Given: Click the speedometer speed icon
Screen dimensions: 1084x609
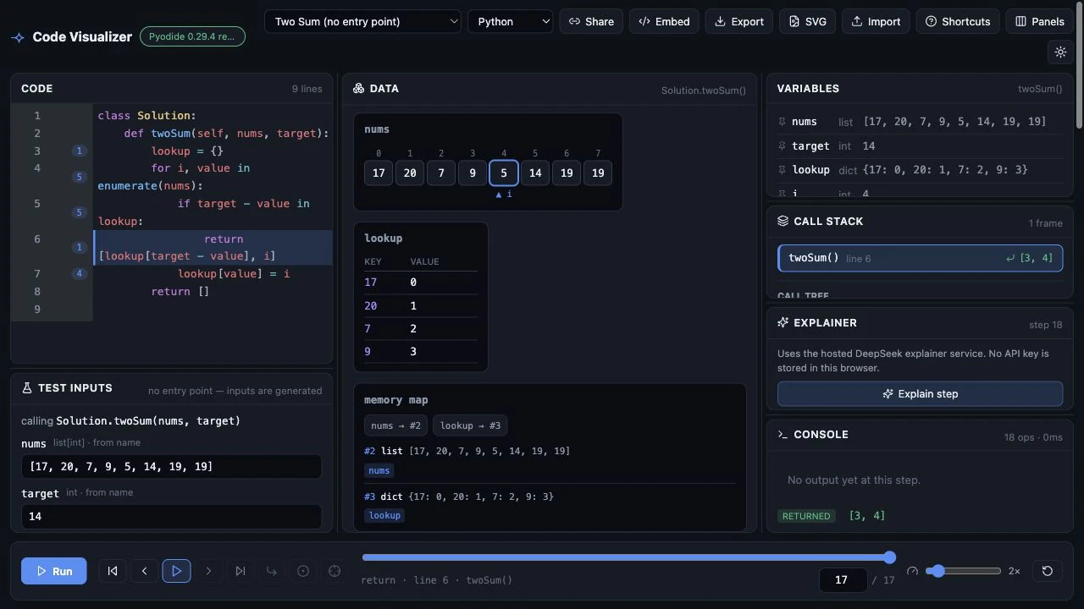Looking at the screenshot, I should tap(912, 571).
